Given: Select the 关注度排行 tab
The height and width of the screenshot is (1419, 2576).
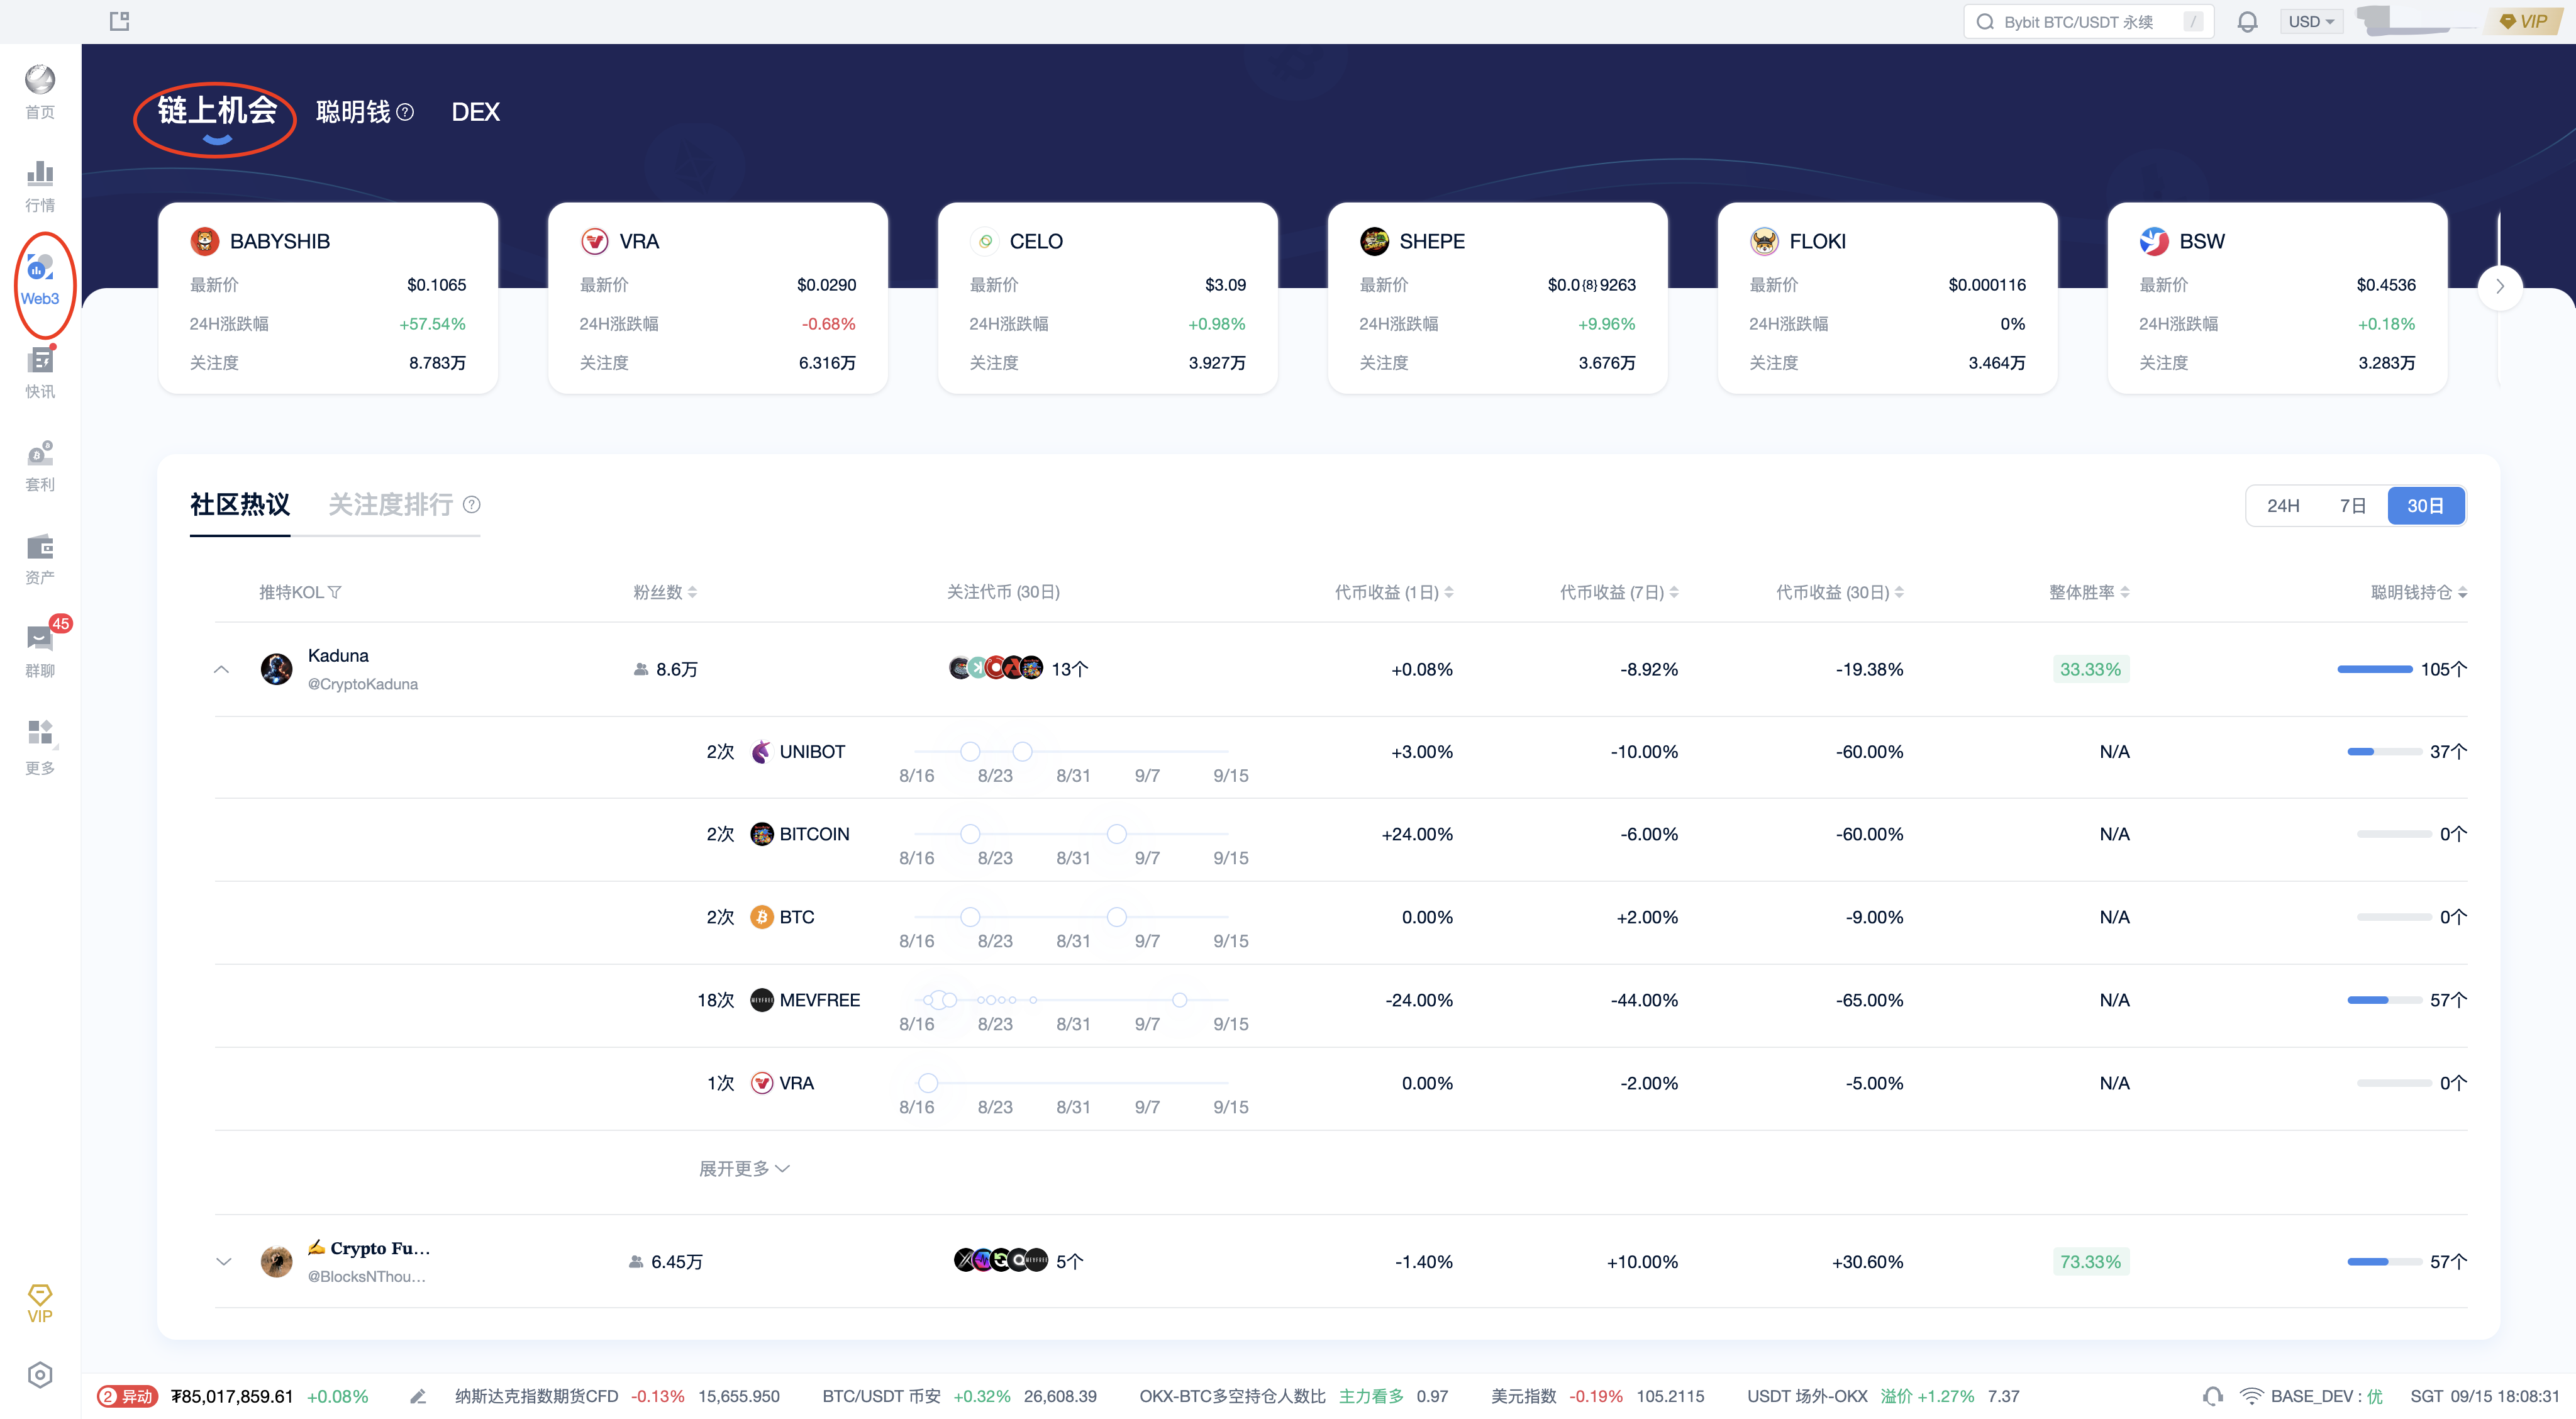Looking at the screenshot, I should [391, 505].
